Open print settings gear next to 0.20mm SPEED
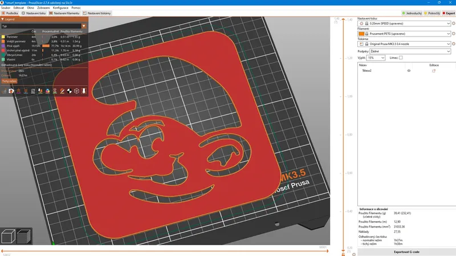 453,23
